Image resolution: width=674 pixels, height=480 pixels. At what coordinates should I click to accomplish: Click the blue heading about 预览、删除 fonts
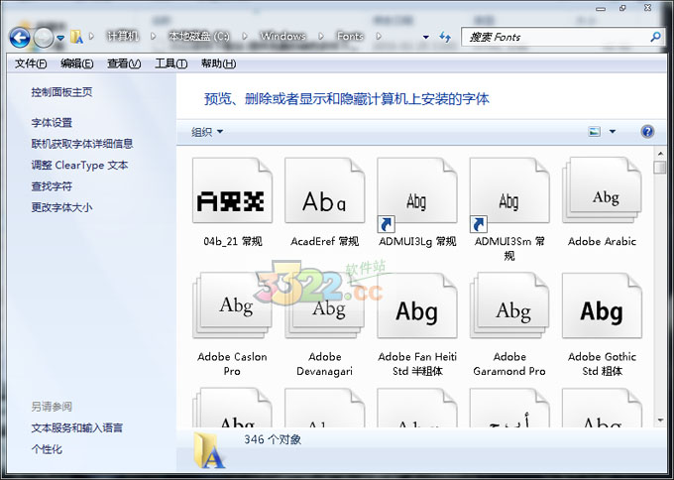(347, 99)
